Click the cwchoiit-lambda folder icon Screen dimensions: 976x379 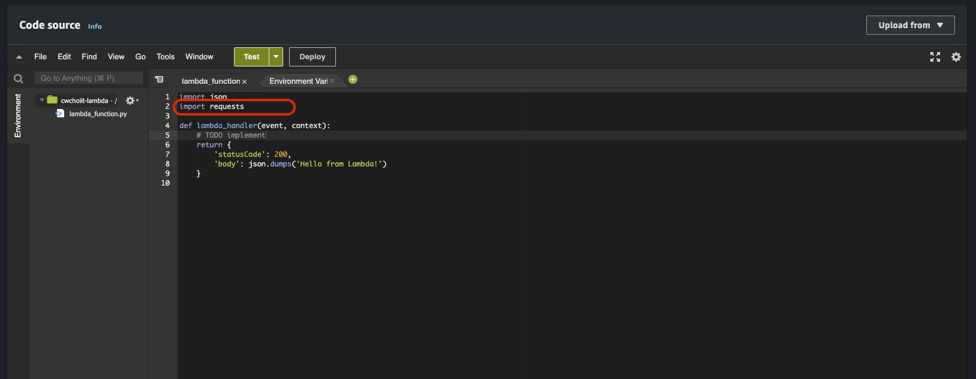52,100
